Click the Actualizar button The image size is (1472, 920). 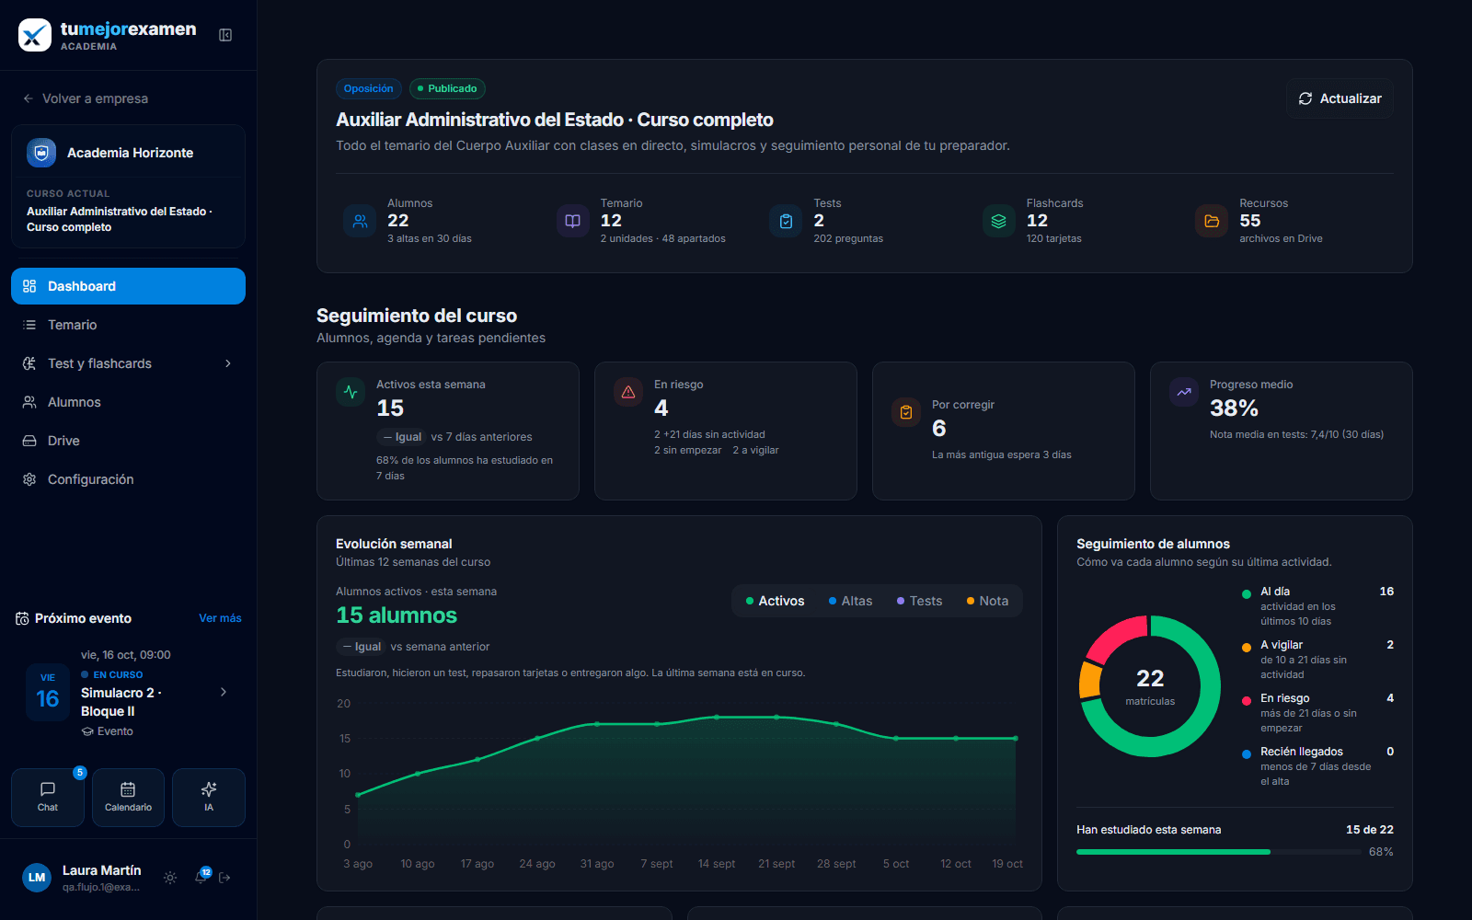coord(1340,98)
